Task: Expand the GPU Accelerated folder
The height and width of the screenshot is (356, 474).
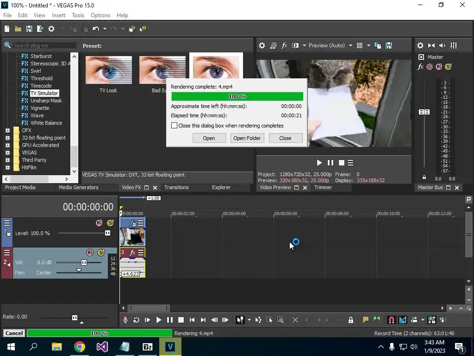Action: [7, 145]
